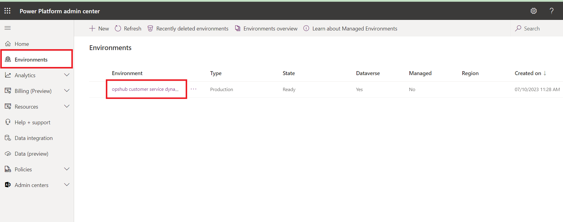
Task: Go to Home in sidebar
Action: 22,44
